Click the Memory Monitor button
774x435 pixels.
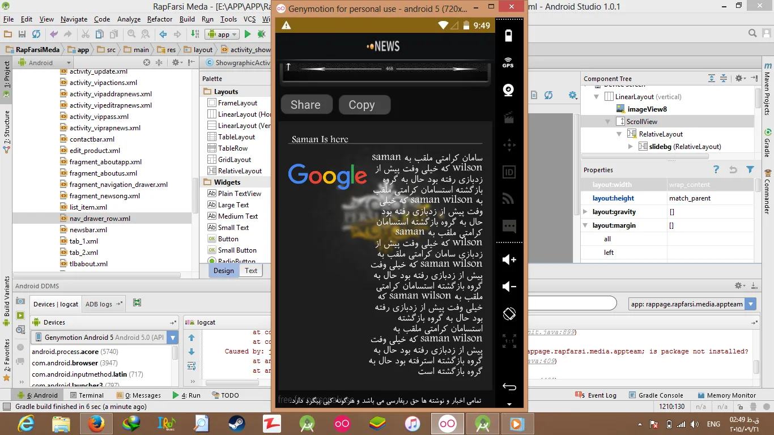click(x=726, y=395)
